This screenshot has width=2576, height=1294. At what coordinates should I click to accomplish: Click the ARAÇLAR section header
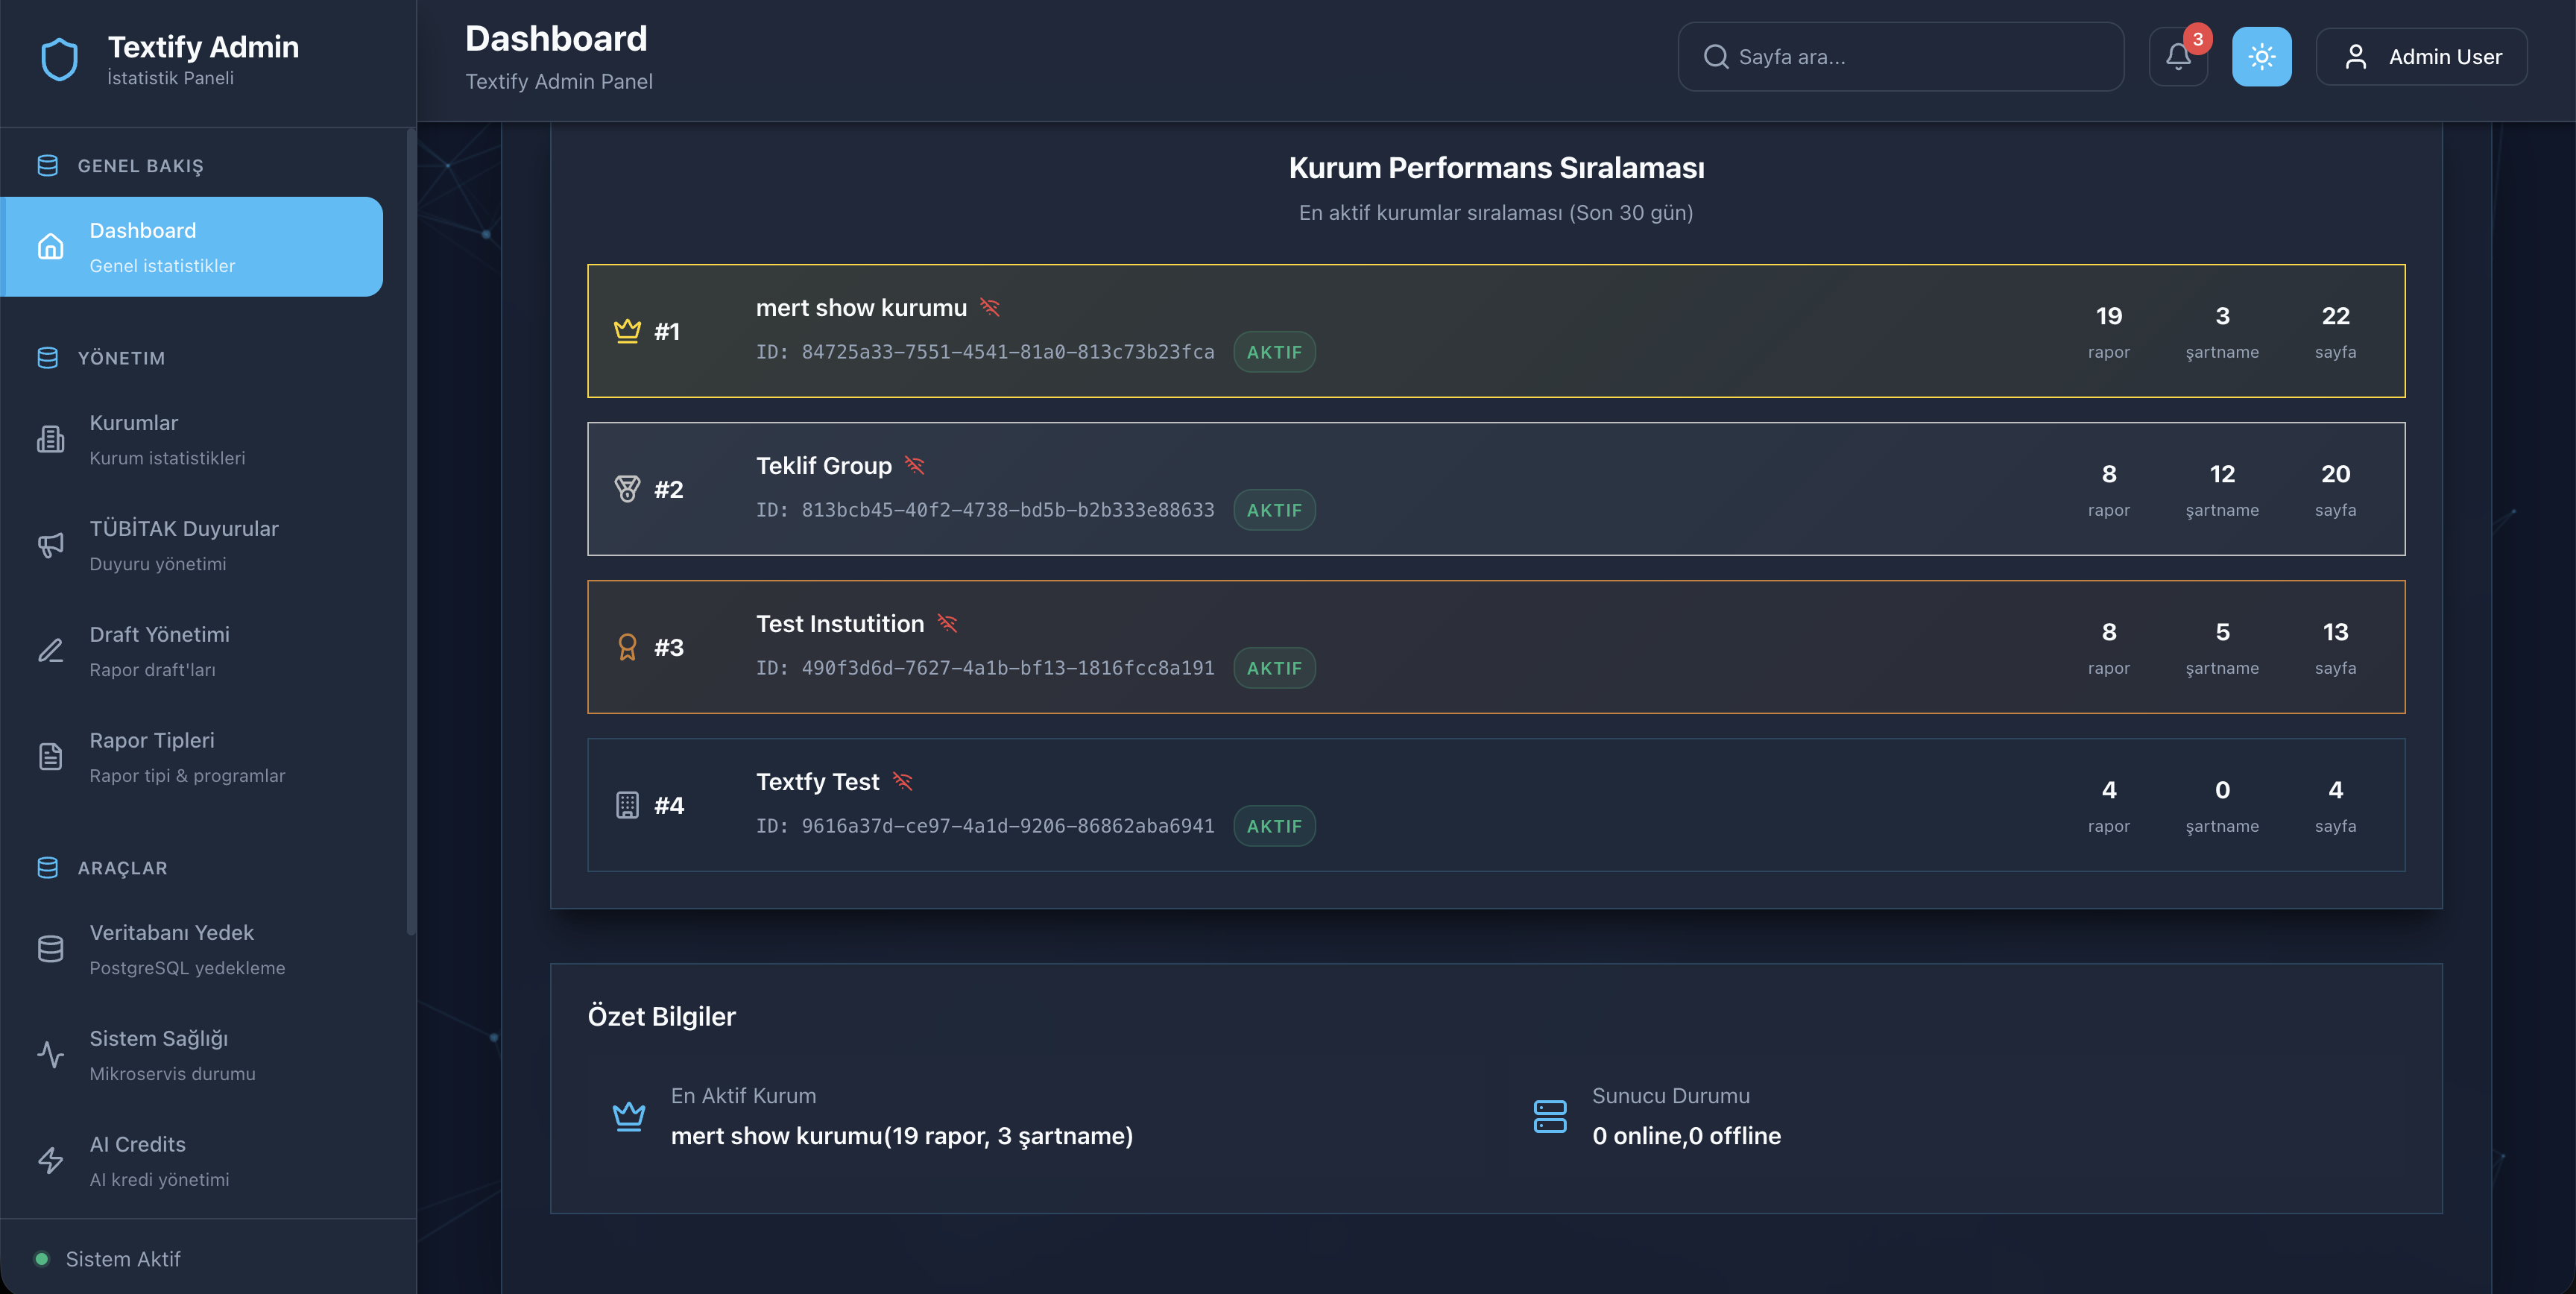point(122,868)
